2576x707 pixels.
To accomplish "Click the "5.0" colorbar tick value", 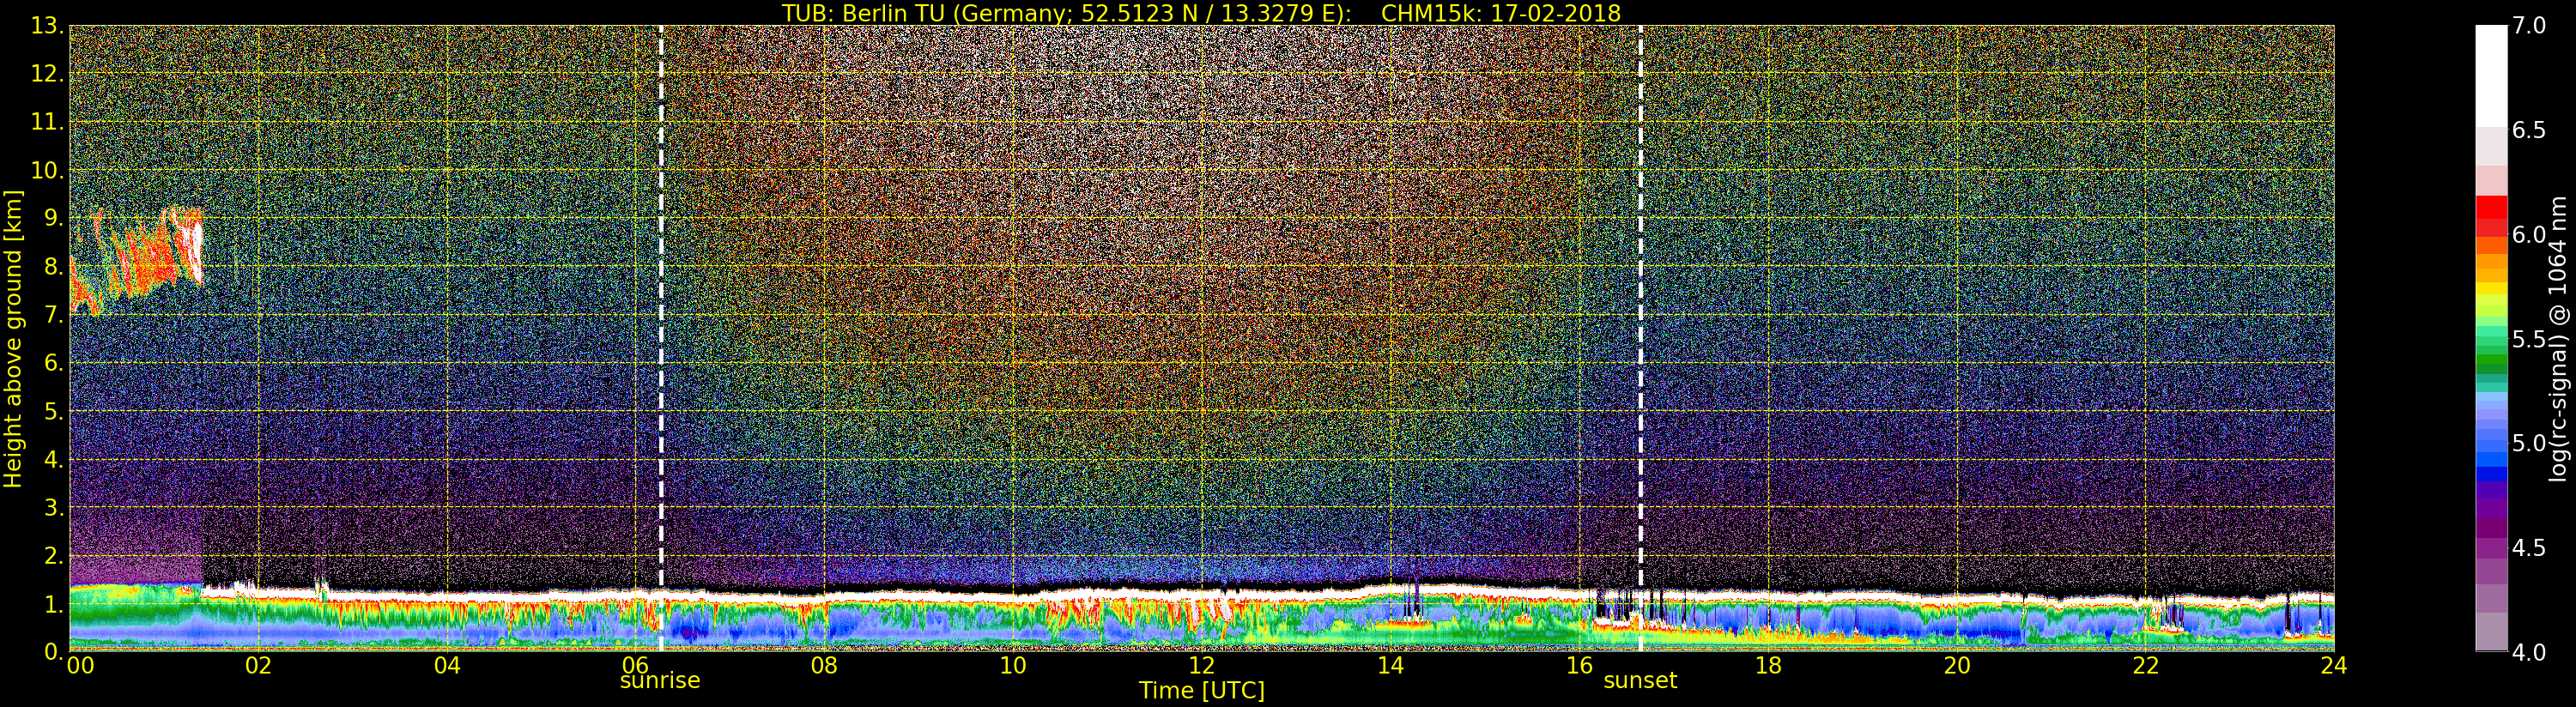I will pos(2529,443).
